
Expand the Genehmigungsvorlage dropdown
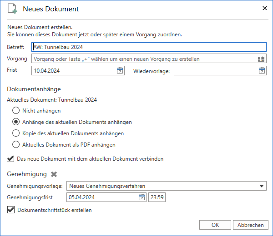coord(262,186)
